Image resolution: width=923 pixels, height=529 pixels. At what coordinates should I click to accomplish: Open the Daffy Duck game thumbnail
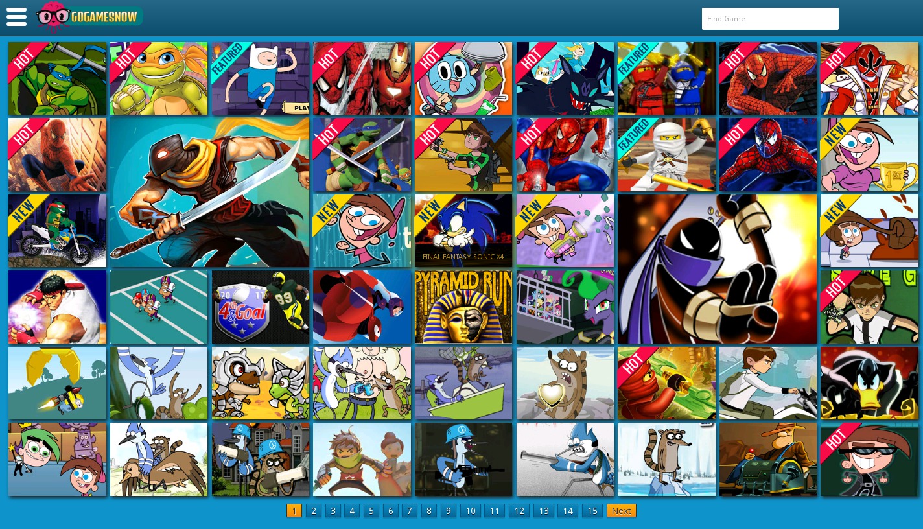pyautogui.click(x=869, y=383)
